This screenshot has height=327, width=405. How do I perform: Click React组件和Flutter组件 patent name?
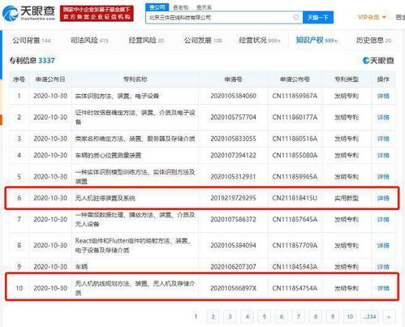click(133, 245)
